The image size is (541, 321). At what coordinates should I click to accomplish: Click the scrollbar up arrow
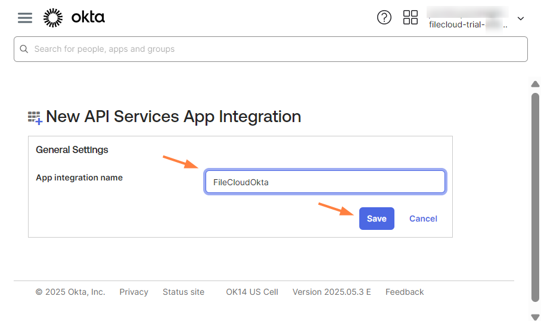click(x=535, y=85)
